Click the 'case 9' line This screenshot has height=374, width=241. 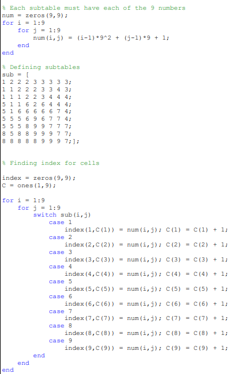[x=60, y=341]
